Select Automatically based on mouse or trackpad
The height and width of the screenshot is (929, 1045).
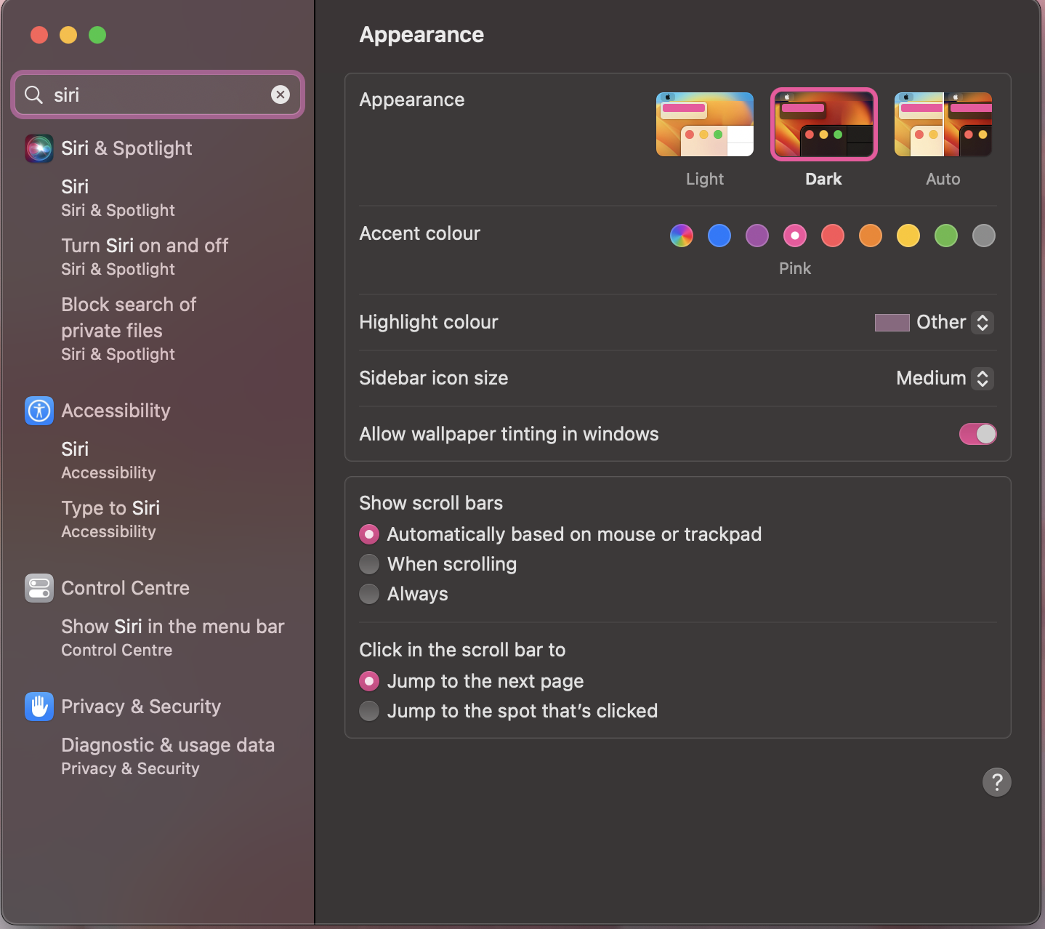[369, 535]
